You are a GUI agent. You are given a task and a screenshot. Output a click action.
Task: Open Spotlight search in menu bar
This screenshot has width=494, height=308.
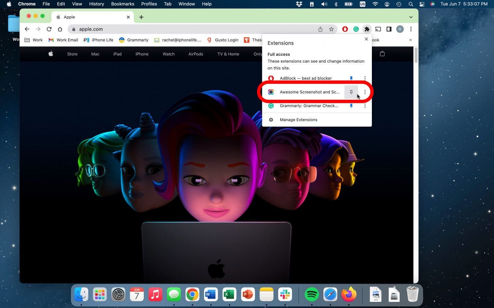411,4
